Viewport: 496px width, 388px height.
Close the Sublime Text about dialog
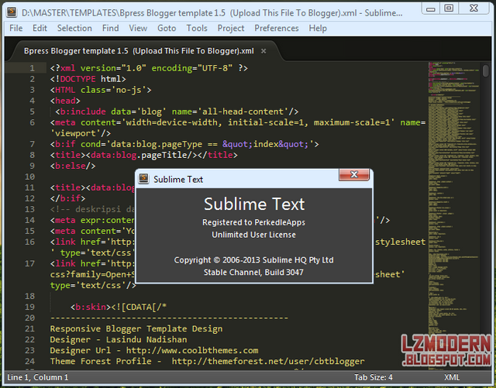click(x=354, y=174)
